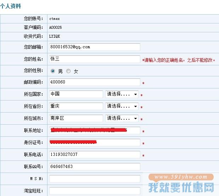Click the 您的性别 label

33,71
